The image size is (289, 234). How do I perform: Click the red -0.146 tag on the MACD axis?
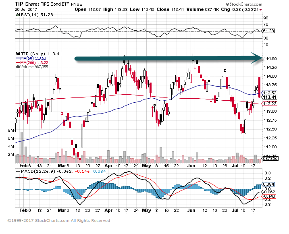(269, 197)
